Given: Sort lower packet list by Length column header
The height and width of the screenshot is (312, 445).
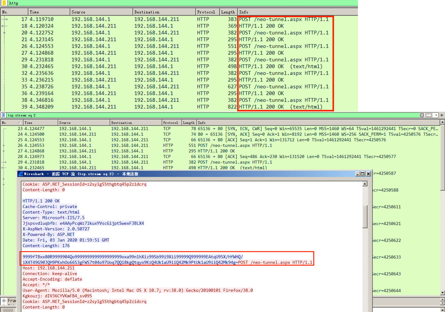Looking at the screenshot, I should pos(189,123).
